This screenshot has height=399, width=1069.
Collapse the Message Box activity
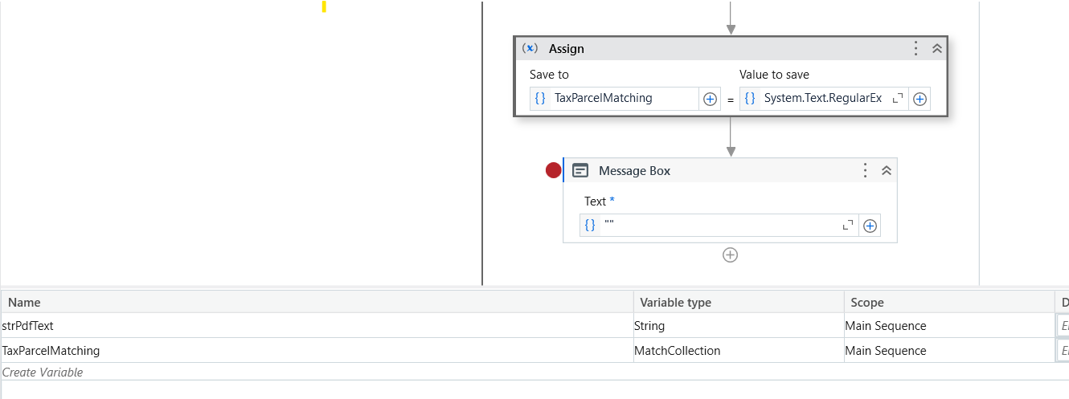[887, 170]
